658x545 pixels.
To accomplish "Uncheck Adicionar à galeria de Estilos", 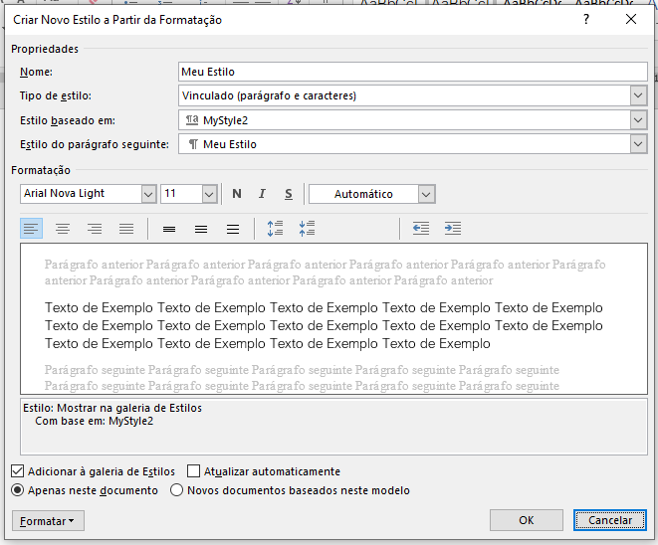I will pos(18,471).
